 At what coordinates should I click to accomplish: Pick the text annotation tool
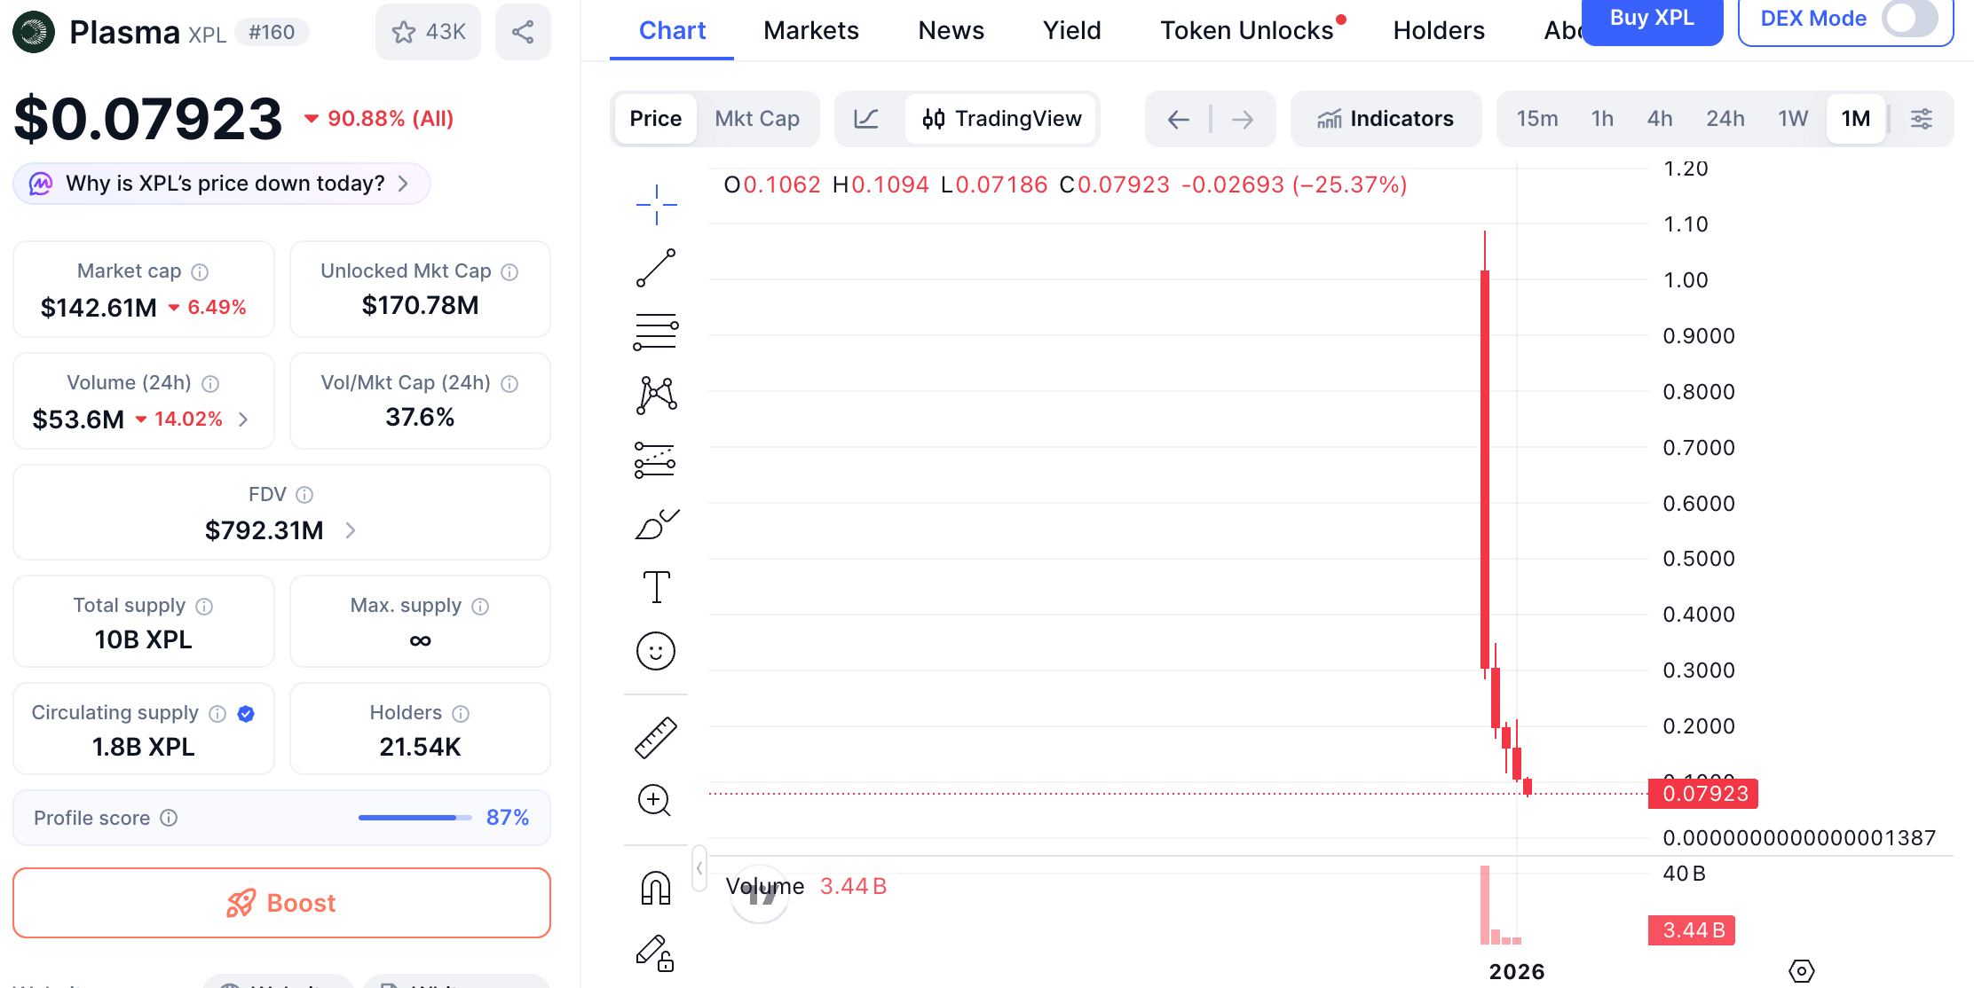click(x=656, y=587)
